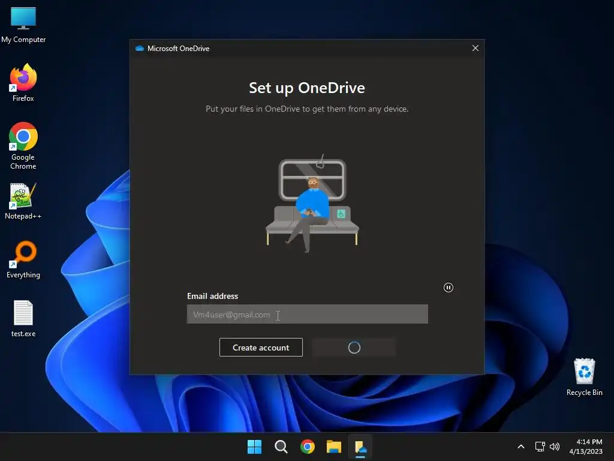614x461 pixels.
Task: Open Chrome from the taskbar
Action: click(308, 447)
